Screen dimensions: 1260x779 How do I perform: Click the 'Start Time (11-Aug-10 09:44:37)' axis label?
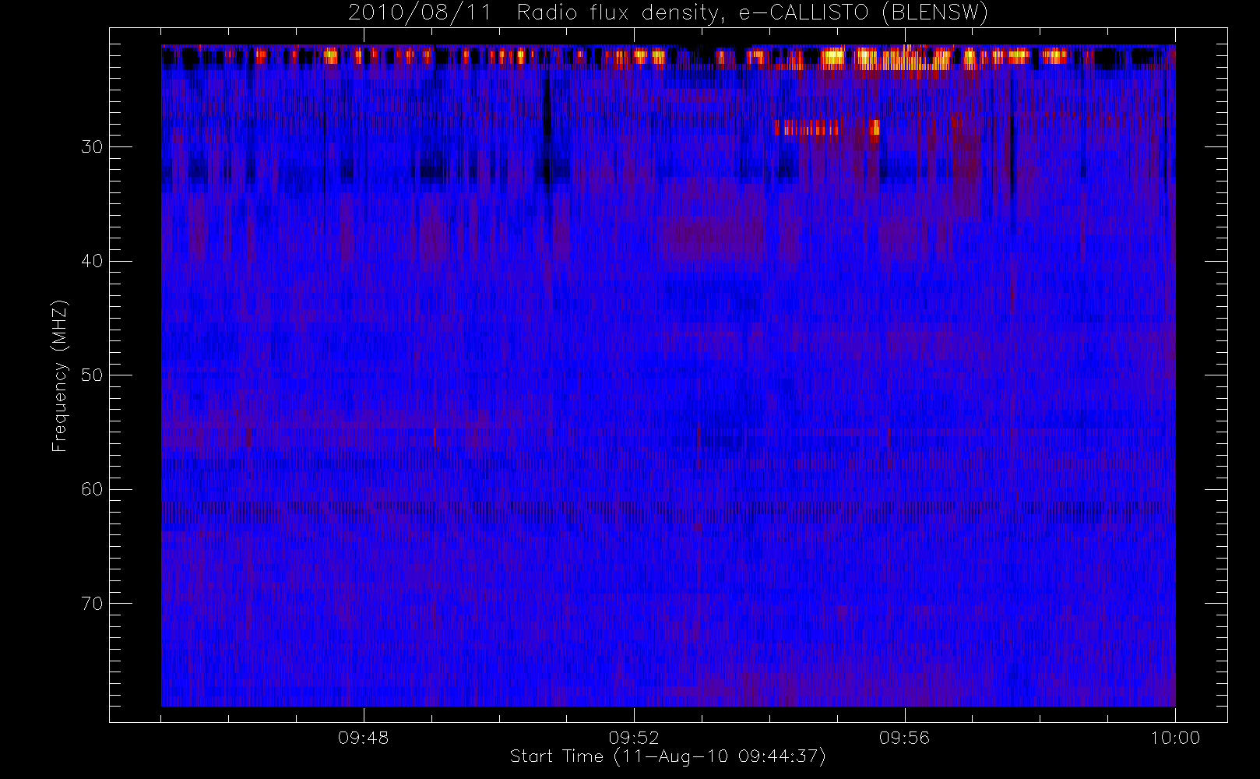pyautogui.click(x=667, y=756)
